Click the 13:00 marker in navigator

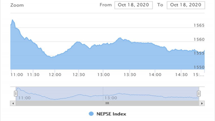(111, 98)
